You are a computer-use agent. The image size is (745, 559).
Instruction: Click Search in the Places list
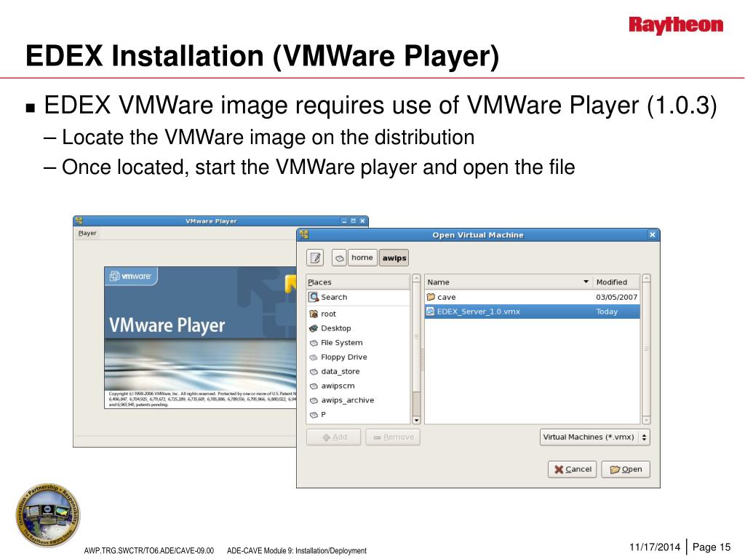click(x=358, y=297)
